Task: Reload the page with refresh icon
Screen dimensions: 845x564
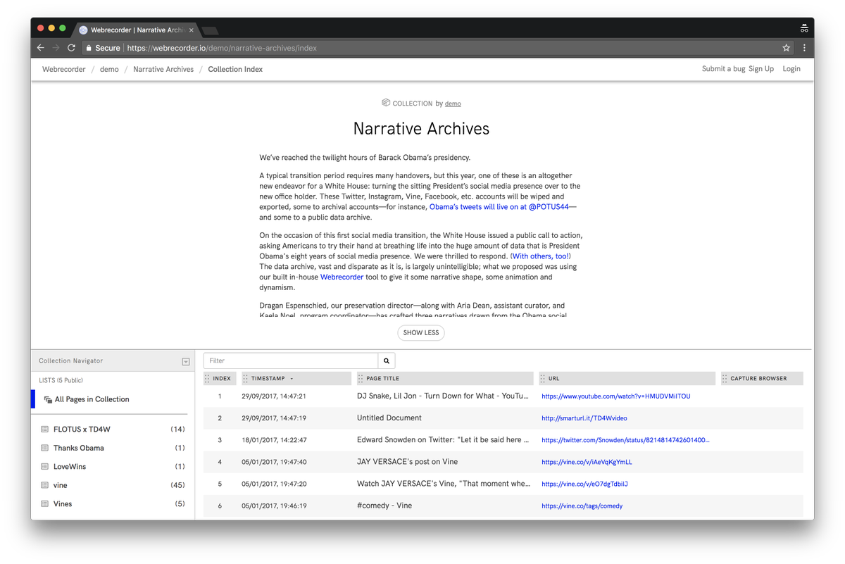Action: click(x=71, y=48)
